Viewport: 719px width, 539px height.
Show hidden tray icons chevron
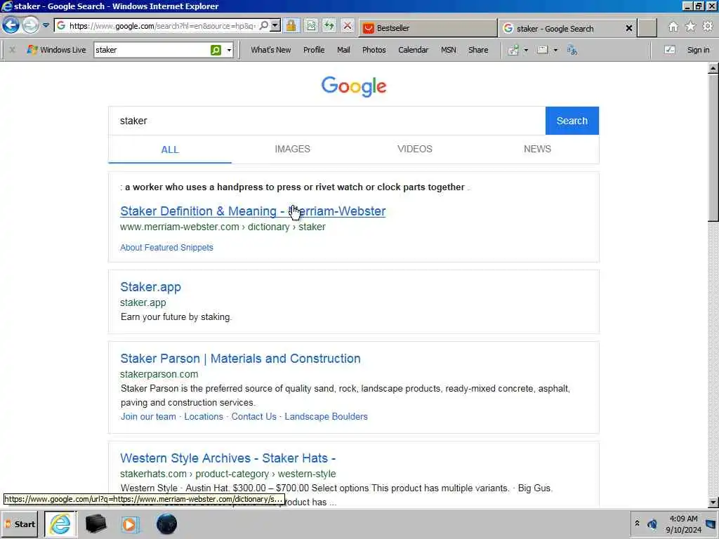pyautogui.click(x=637, y=524)
